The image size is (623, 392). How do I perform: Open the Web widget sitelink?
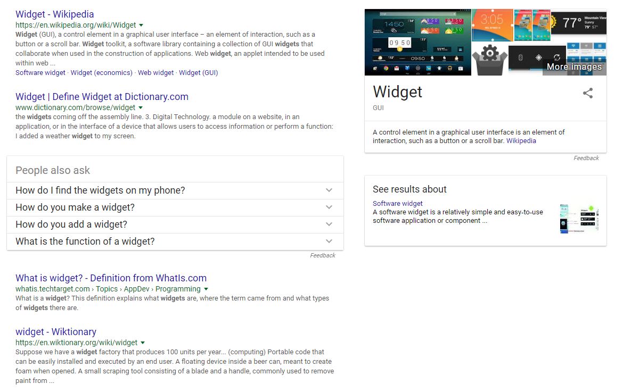[155, 73]
